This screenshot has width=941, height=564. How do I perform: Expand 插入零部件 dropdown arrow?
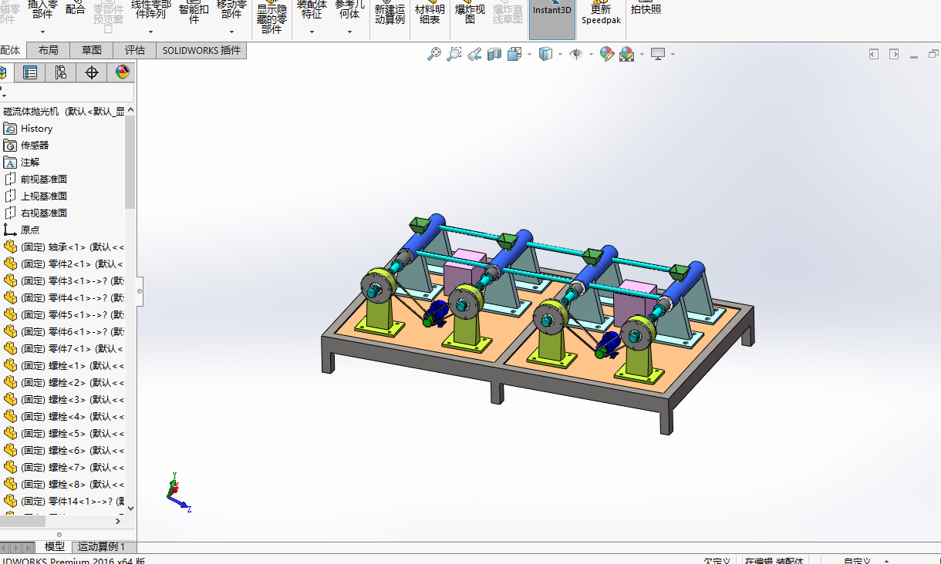coord(42,32)
